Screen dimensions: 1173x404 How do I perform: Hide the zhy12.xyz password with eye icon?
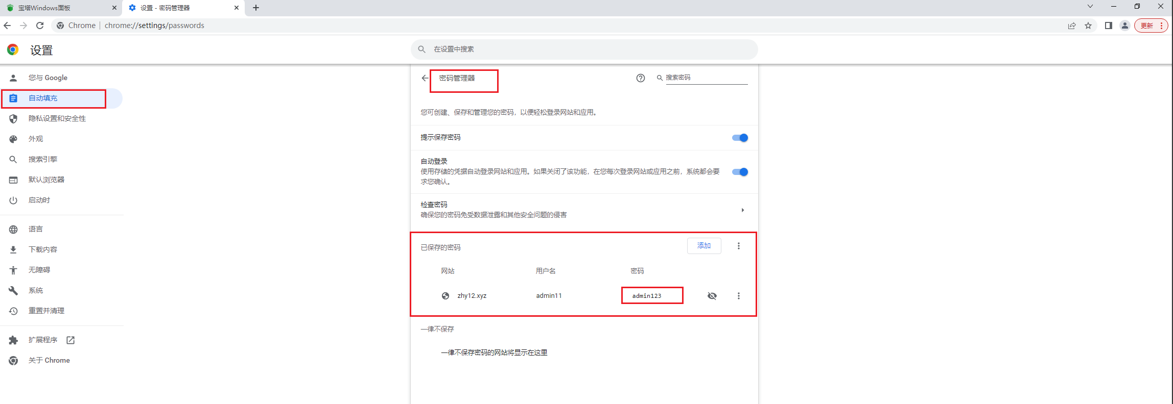(x=712, y=296)
